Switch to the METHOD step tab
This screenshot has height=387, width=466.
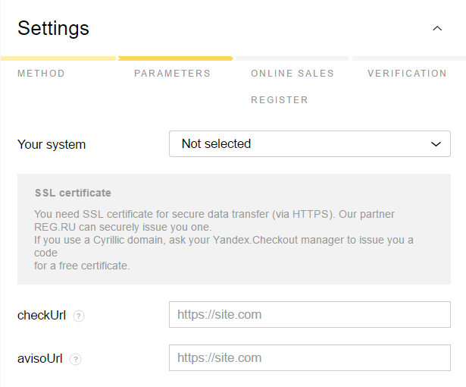(x=41, y=74)
